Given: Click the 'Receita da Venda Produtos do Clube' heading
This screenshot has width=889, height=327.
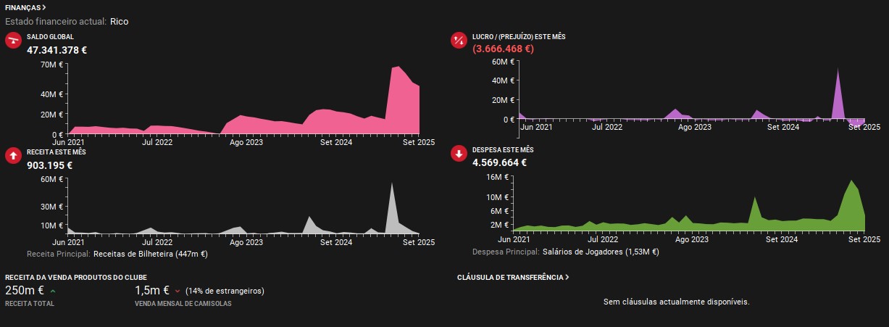Looking at the screenshot, I should (76, 277).
